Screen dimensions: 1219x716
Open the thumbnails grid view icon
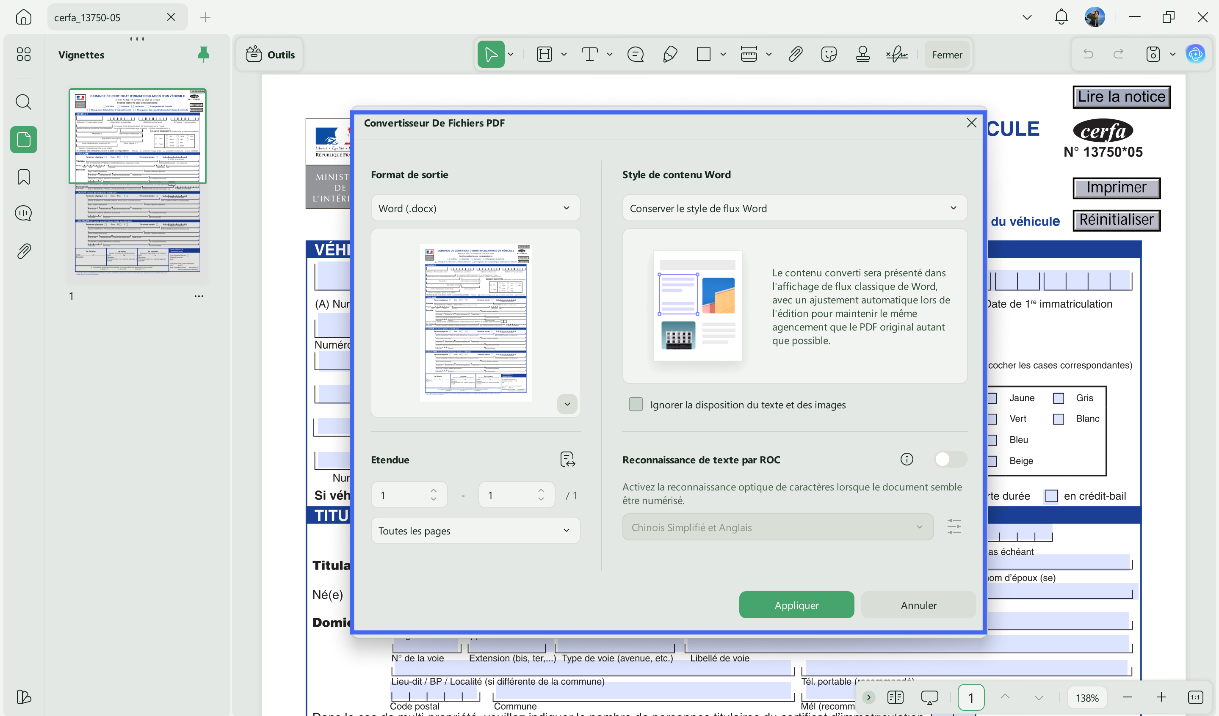23,54
